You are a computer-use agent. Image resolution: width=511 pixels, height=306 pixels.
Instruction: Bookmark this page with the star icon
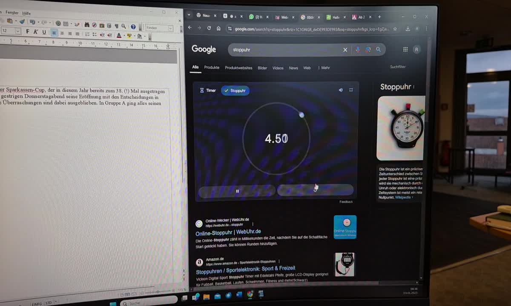click(x=395, y=29)
